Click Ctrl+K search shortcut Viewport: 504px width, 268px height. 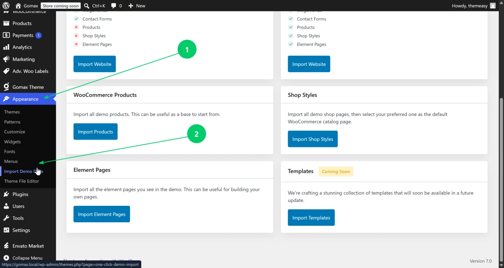point(98,6)
